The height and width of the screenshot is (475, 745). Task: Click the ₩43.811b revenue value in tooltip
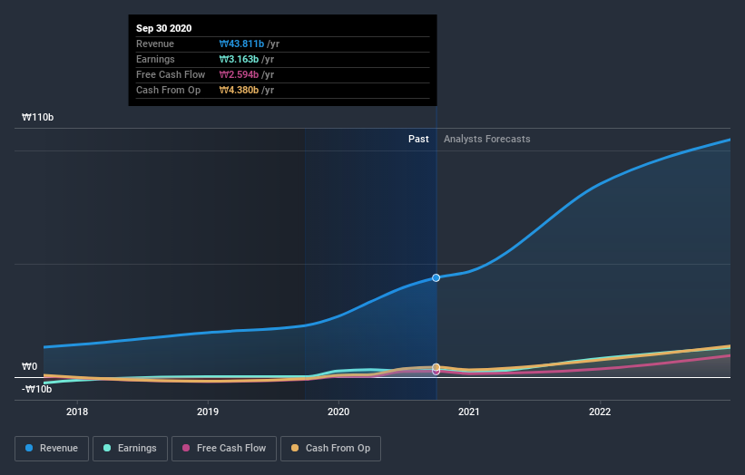click(x=241, y=44)
